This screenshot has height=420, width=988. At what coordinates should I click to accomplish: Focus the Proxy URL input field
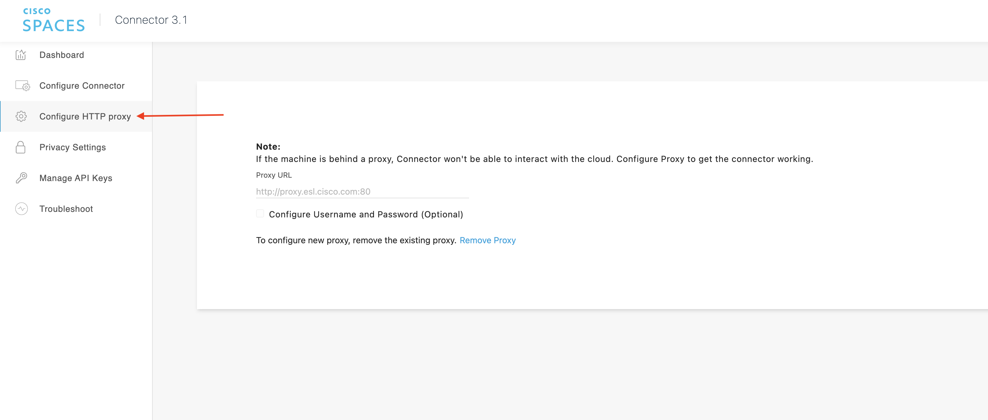362,192
